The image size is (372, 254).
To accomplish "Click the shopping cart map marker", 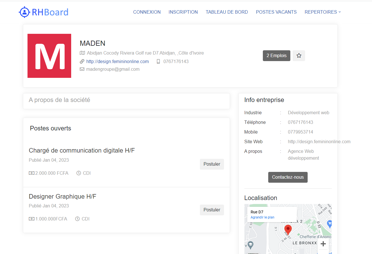I will pyautogui.click(x=329, y=223).
